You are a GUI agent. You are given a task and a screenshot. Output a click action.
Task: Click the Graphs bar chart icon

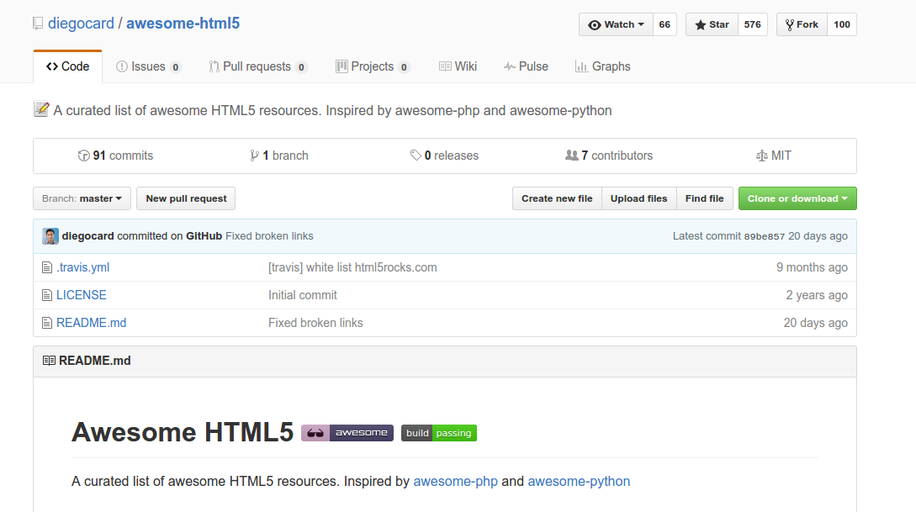coord(581,66)
